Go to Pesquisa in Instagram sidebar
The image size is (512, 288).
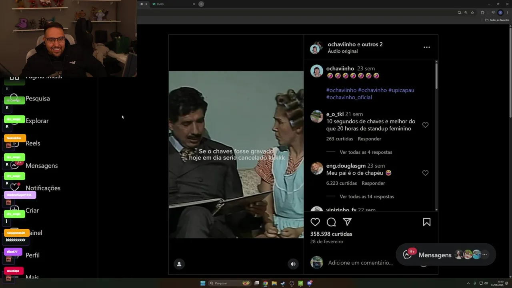pyautogui.click(x=38, y=98)
